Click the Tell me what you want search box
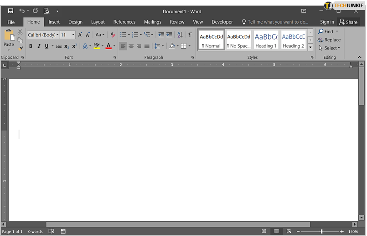This screenshot has width=367, height=236. (278, 22)
